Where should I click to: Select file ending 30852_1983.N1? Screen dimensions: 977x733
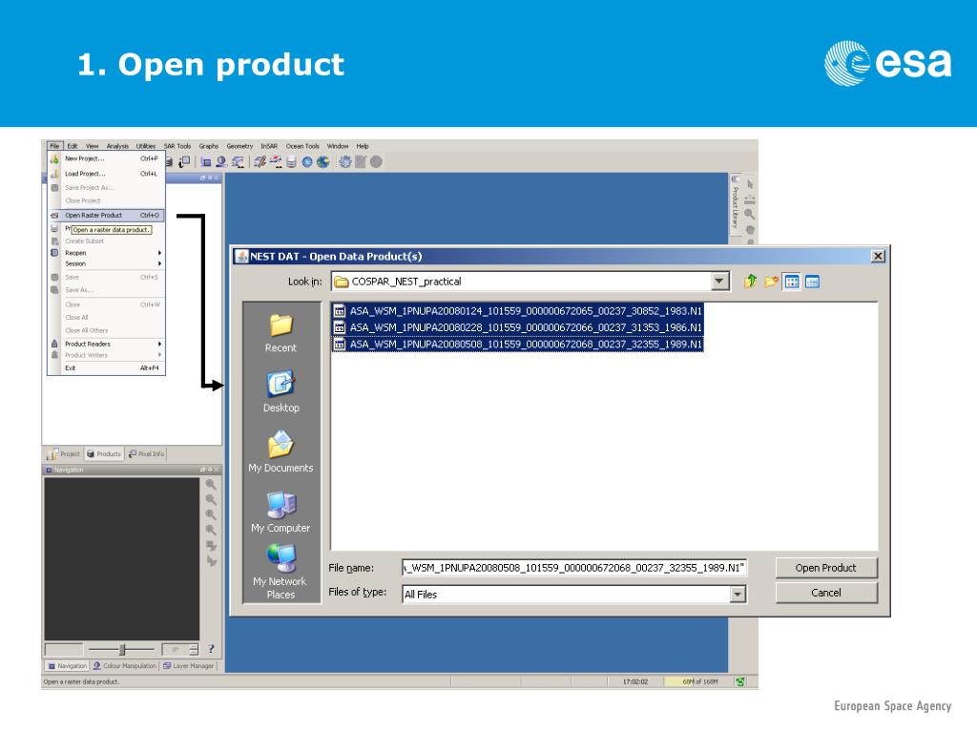(518, 310)
